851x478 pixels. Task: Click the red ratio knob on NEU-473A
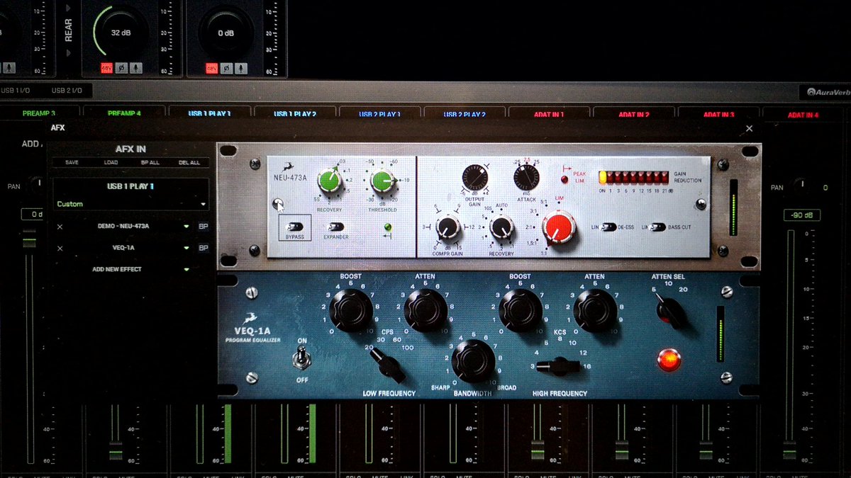[558, 228]
